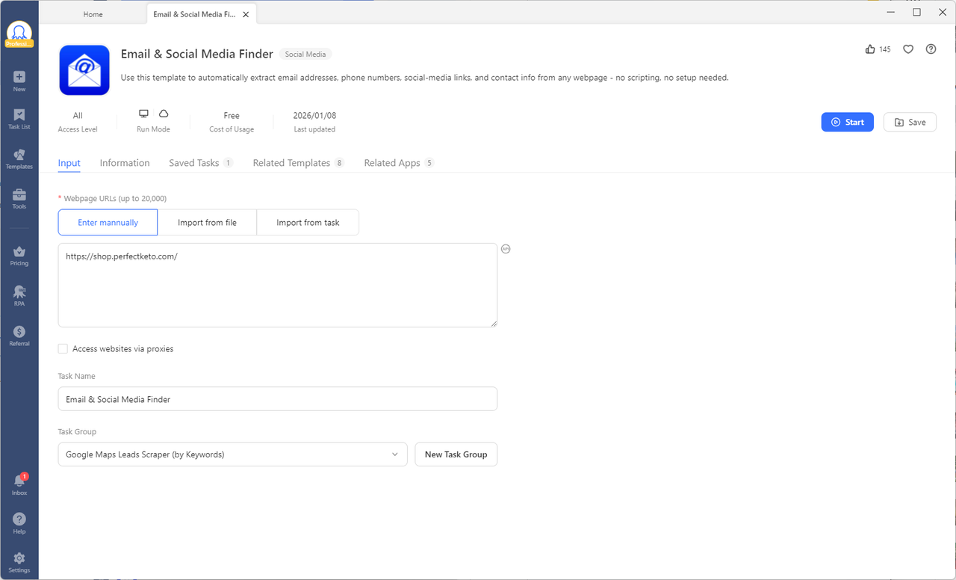This screenshot has height=580, width=956.
Task: Click into the Task Name field
Action: point(277,399)
